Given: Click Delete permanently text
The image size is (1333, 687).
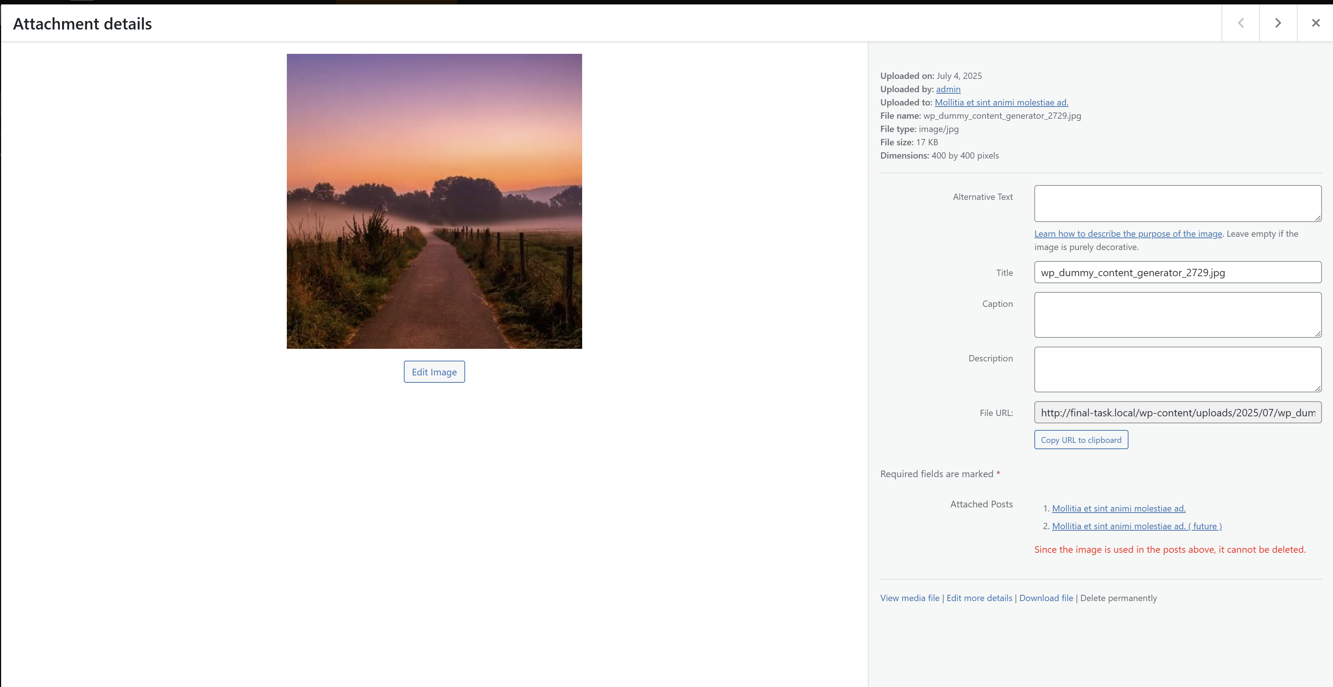Looking at the screenshot, I should tap(1118, 598).
